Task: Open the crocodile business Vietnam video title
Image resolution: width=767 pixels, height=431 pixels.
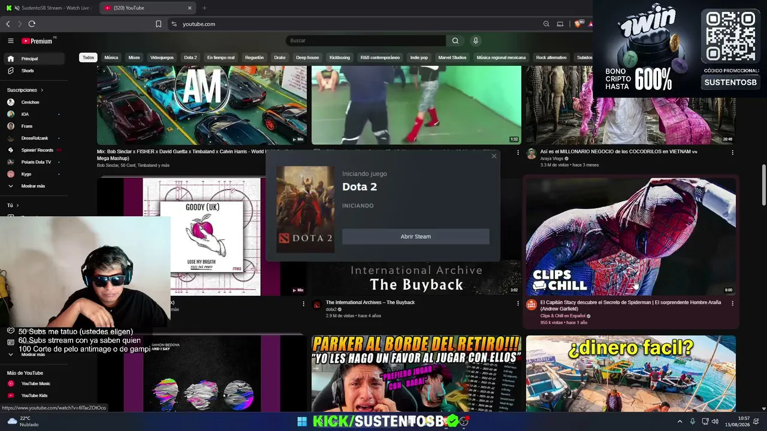Action: (x=619, y=152)
